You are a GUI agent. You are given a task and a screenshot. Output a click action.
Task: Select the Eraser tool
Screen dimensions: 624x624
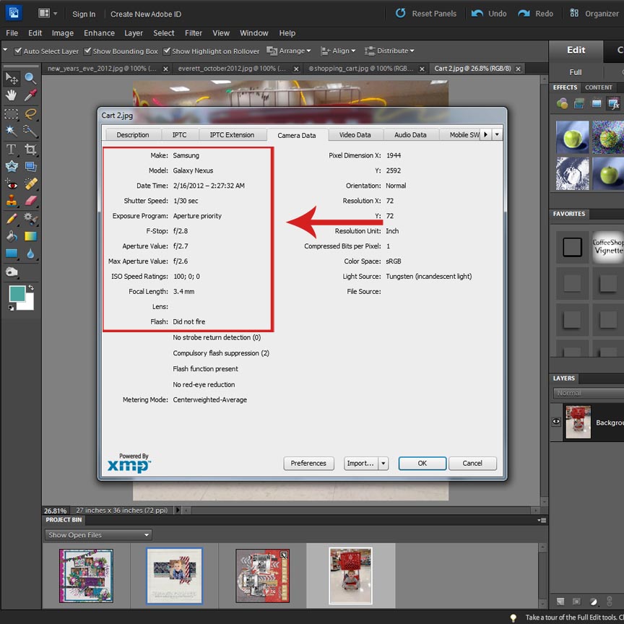(x=30, y=201)
